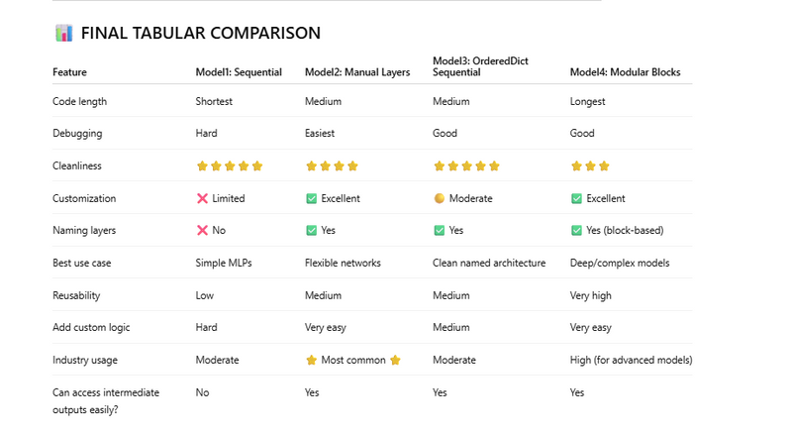This screenshot has height=434, width=792.
Task: Click the Model1: Sequential column header
Action: point(239,72)
